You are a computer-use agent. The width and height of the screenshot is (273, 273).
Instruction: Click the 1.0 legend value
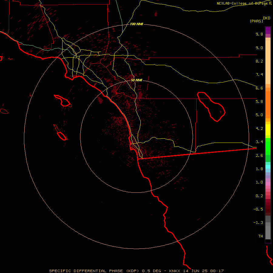[259, 182]
